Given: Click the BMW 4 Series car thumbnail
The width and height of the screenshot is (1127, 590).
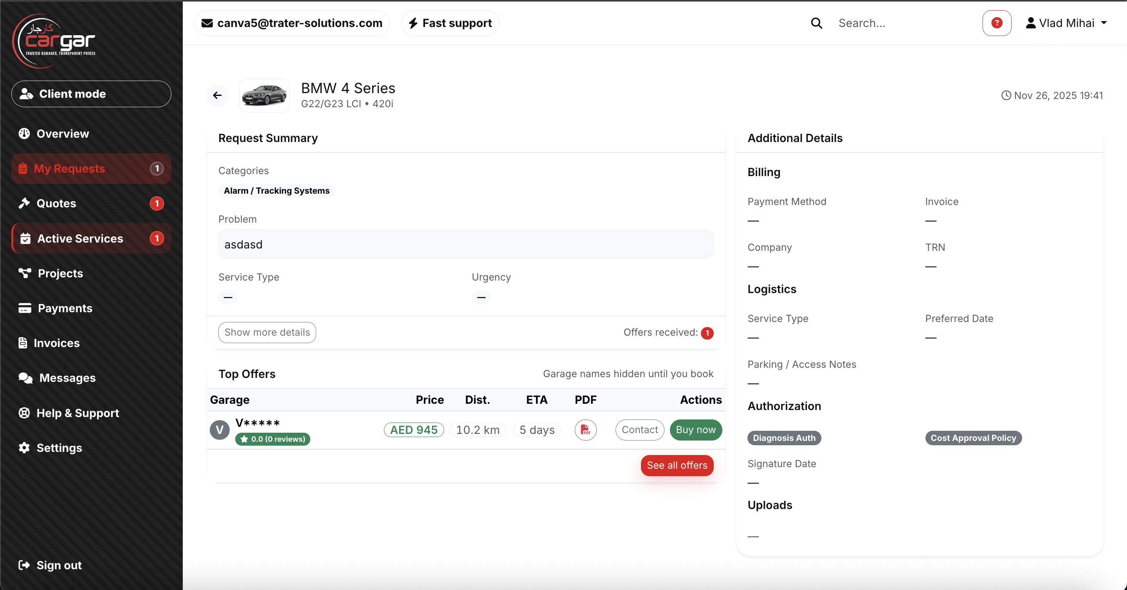Looking at the screenshot, I should point(264,95).
